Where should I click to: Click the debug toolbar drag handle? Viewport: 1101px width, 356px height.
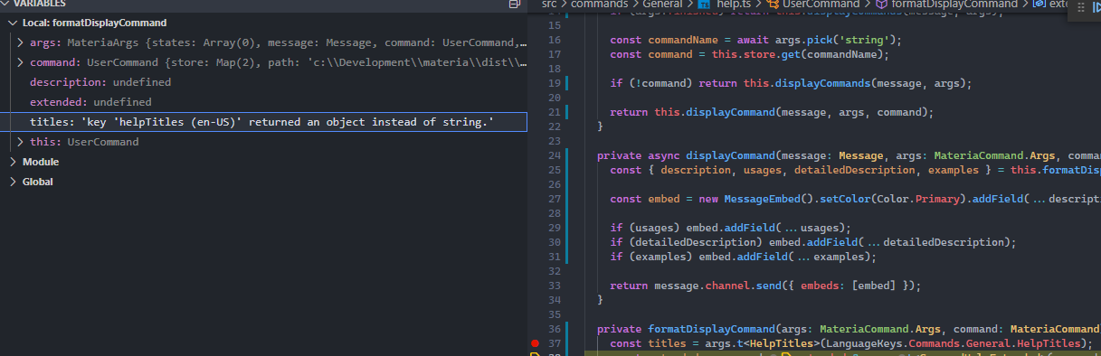pyautogui.click(x=1080, y=5)
